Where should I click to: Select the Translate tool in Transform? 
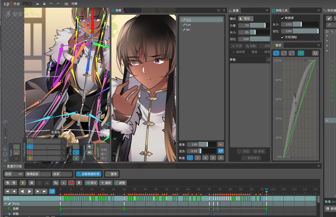(30, 147)
